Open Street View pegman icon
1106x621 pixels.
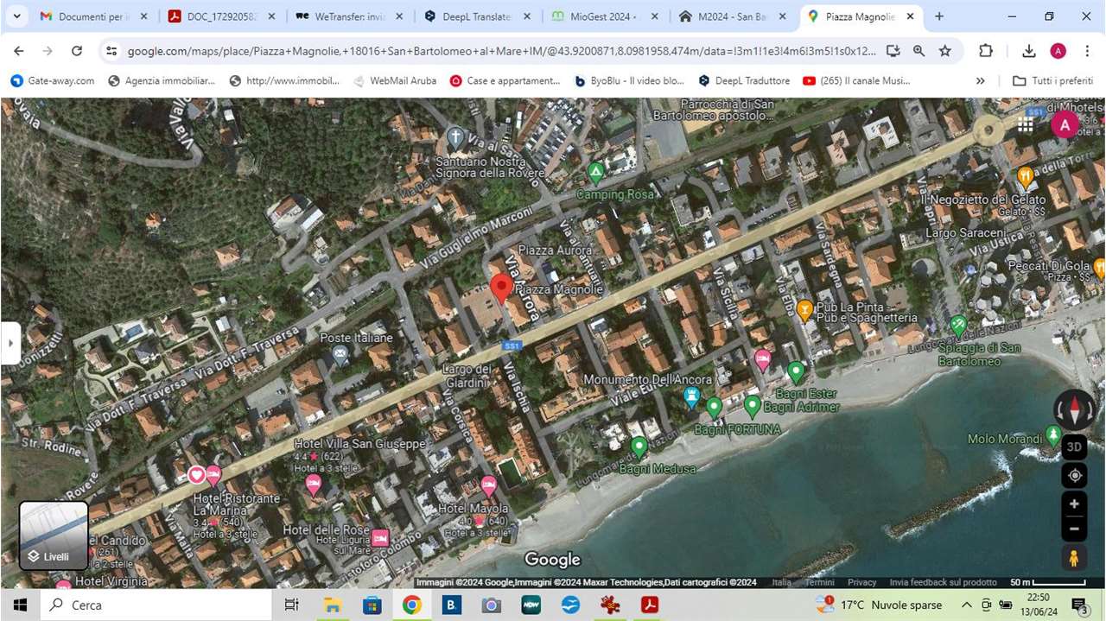point(1074,558)
